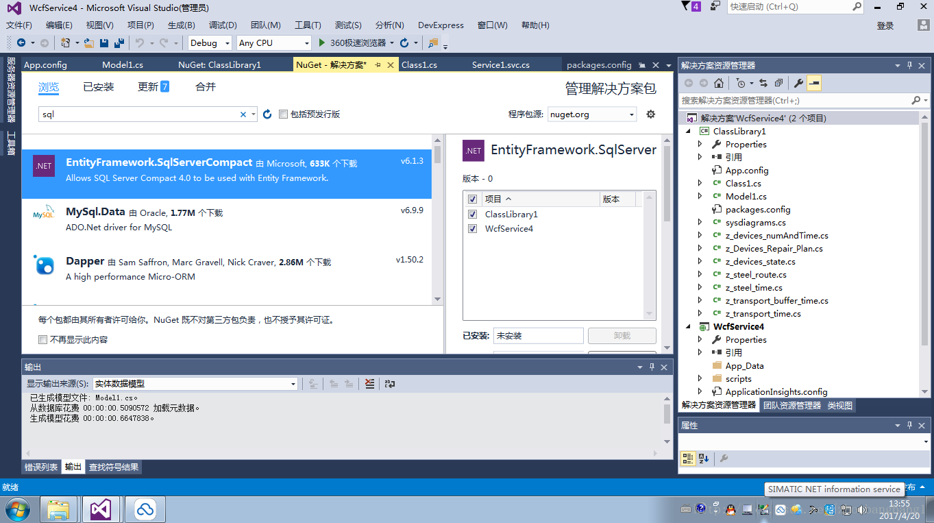934x523 pixels.
Task: Click the Save All toolbar icon
Action: pos(119,42)
